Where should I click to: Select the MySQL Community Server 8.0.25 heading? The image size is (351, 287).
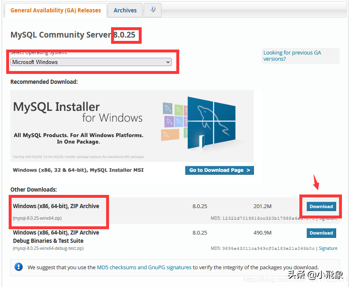coord(73,35)
